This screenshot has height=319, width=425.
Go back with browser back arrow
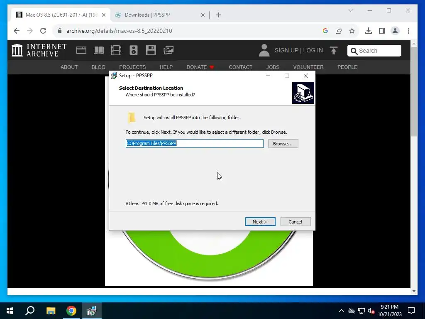tap(17, 31)
